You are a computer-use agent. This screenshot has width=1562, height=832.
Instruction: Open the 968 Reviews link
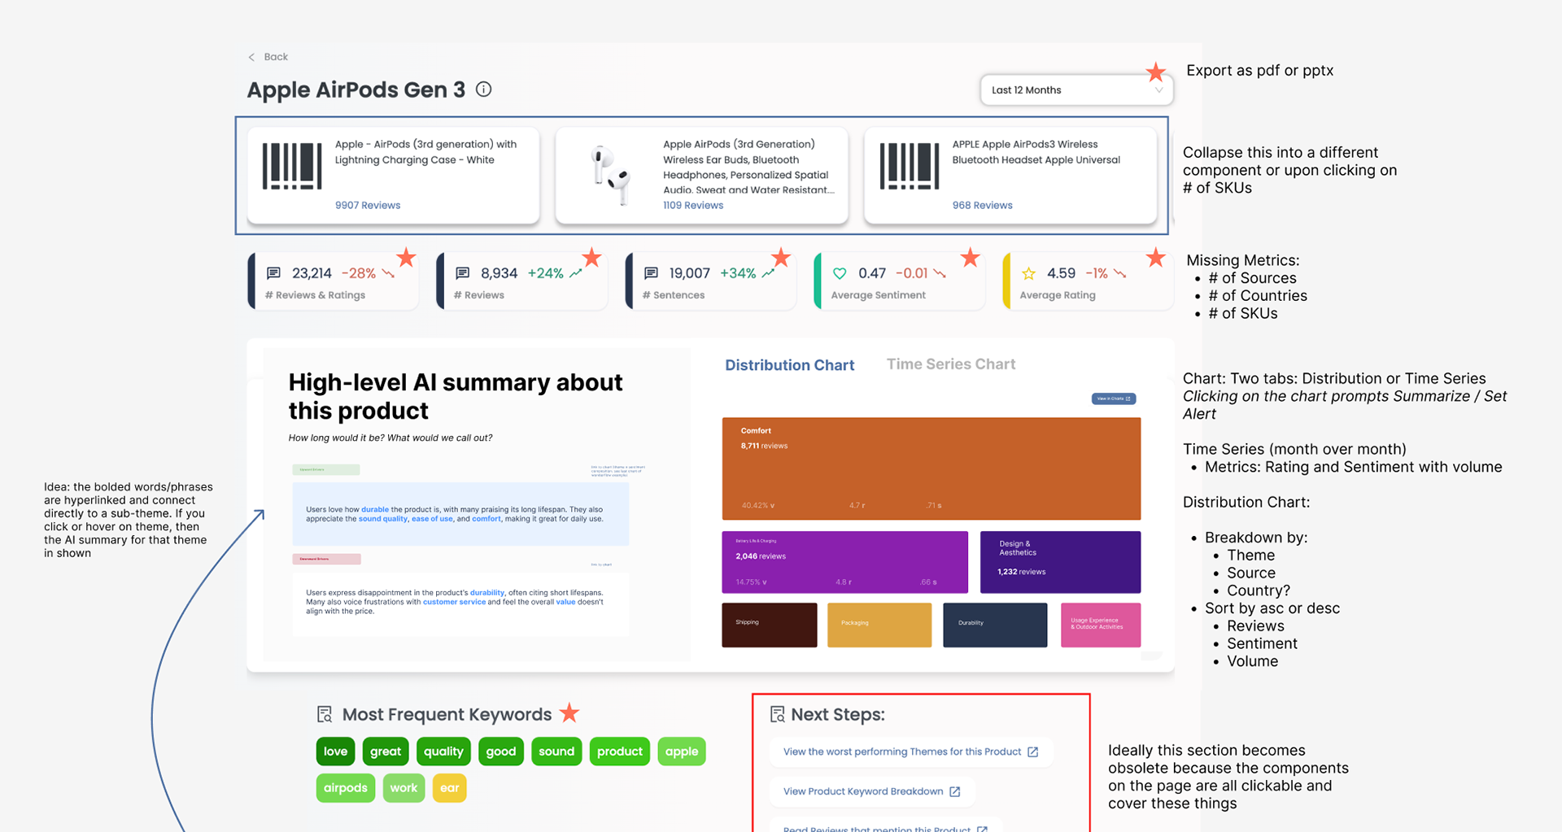(983, 205)
